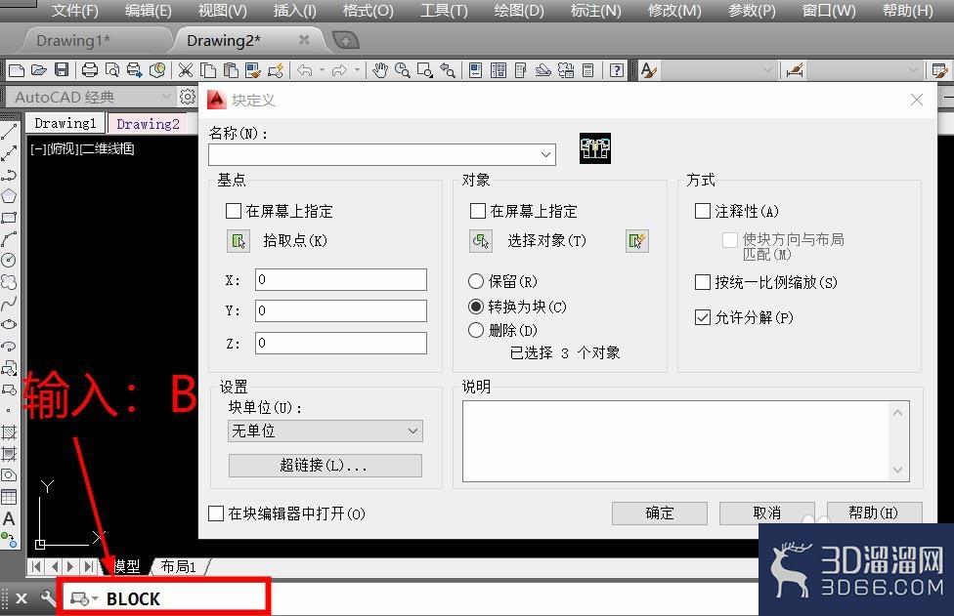Viewport: 954px width, 616px height.
Task: Select the Polygon draw tool
Action: 9,196
